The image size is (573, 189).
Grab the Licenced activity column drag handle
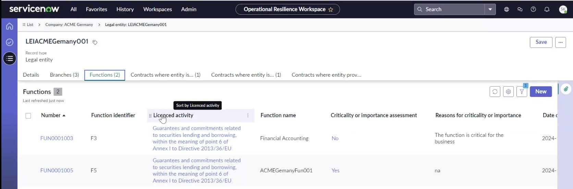(x=150, y=116)
